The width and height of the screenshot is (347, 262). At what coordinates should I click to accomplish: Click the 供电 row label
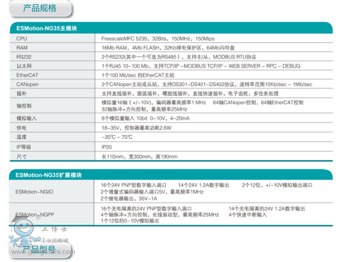[x=22, y=128]
